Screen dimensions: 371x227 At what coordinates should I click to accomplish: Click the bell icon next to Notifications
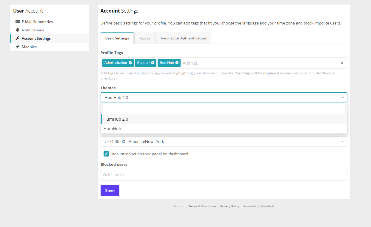[x=18, y=30]
